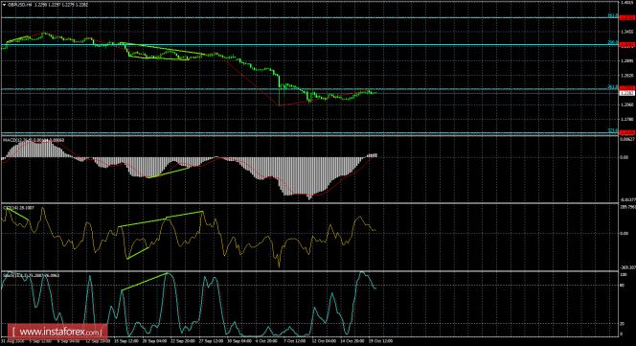Click the 7 Oct 12:00 time axis label
The height and width of the screenshot is (346, 636).
click(294, 341)
